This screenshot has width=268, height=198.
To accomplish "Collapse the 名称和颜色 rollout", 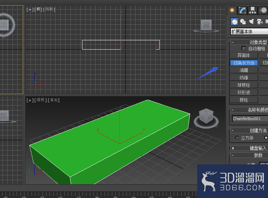I will tap(233, 110).
